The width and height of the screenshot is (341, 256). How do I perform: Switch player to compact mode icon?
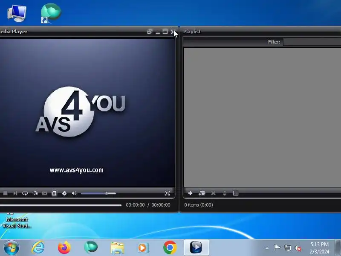coord(150,32)
